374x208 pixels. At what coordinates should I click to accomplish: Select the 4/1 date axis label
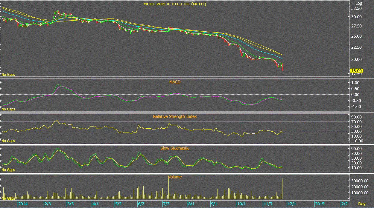tap(95, 204)
